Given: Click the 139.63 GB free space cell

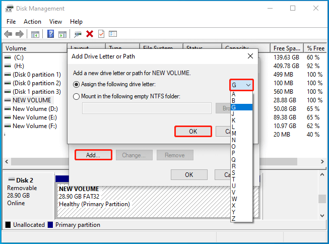Looking at the screenshot, I should pyautogui.click(x=286, y=57).
